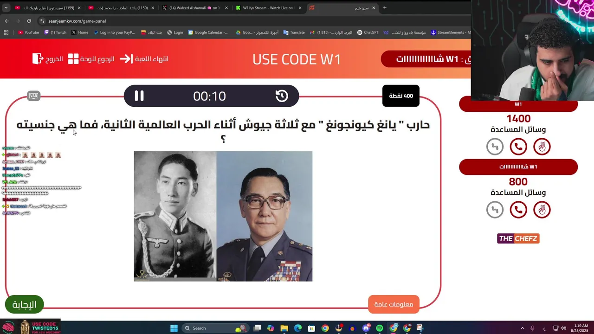
Task: Use team W1's two-answers hand lifeline
Action: [542, 147]
